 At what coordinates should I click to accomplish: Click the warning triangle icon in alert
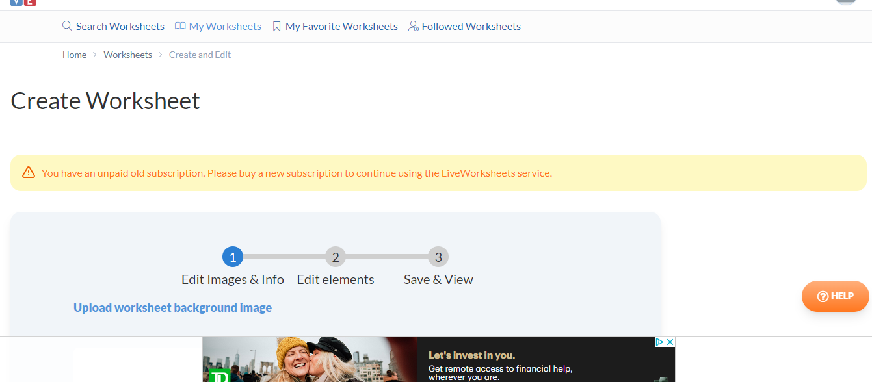point(29,173)
